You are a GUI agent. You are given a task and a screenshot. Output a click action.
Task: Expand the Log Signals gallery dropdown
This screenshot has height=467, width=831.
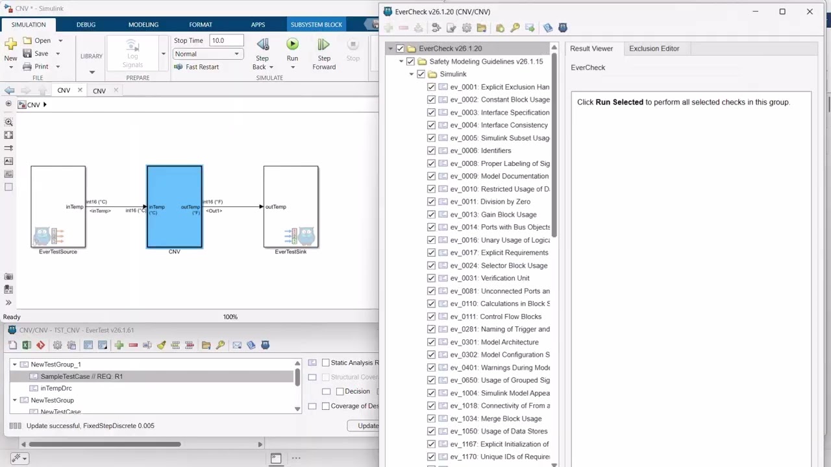click(x=162, y=54)
